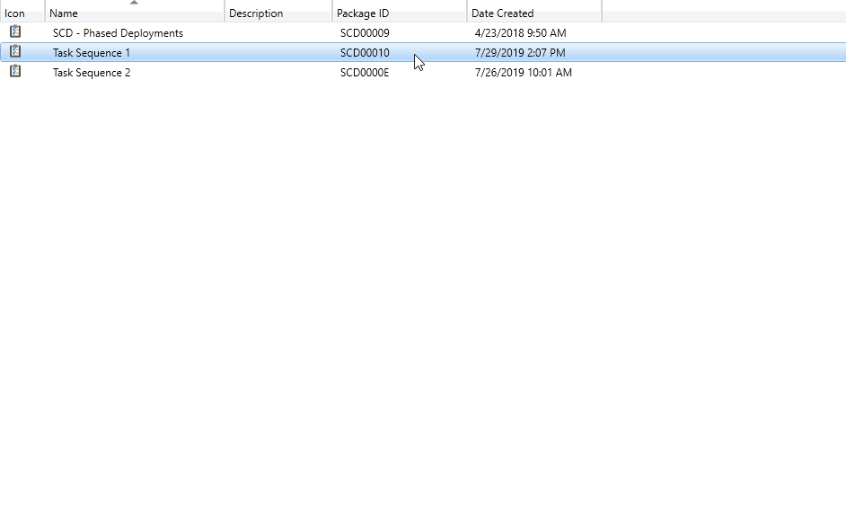Click the Task Sequence 2 row icon
Screen dimensions: 846x531
tap(15, 71)
